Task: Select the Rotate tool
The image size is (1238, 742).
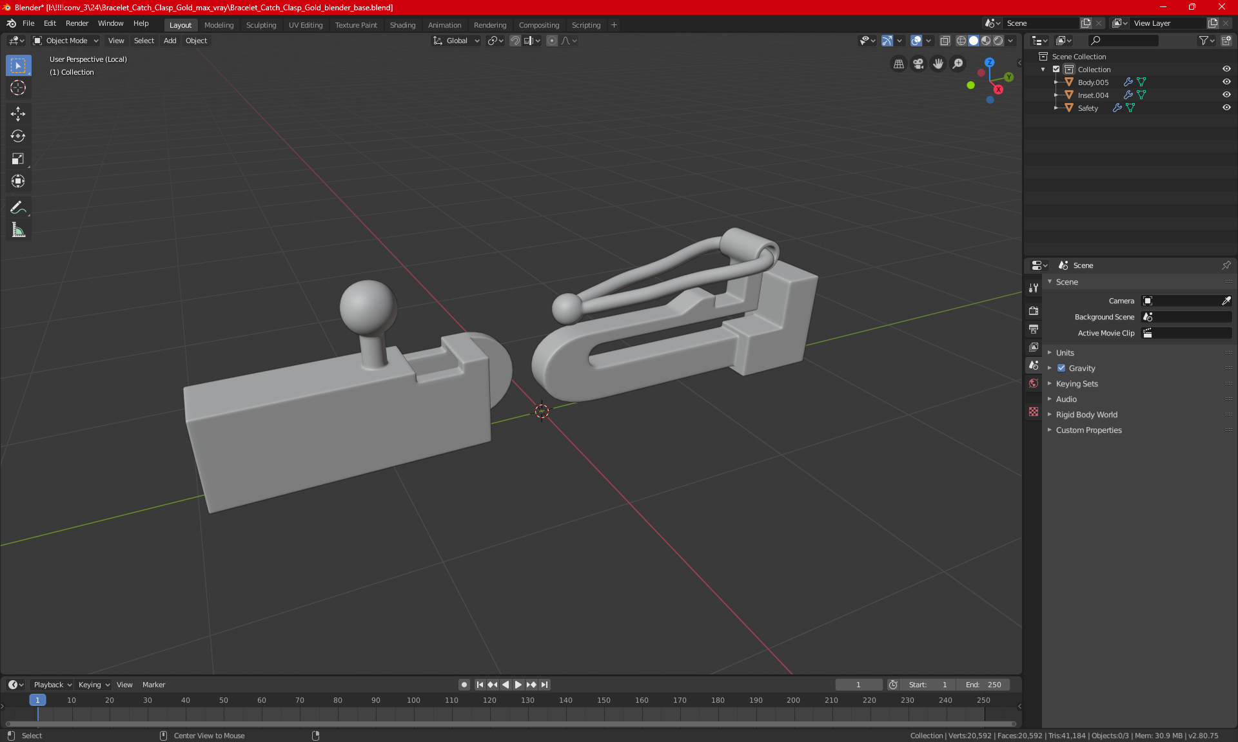Action: click(x=18, y=136)
